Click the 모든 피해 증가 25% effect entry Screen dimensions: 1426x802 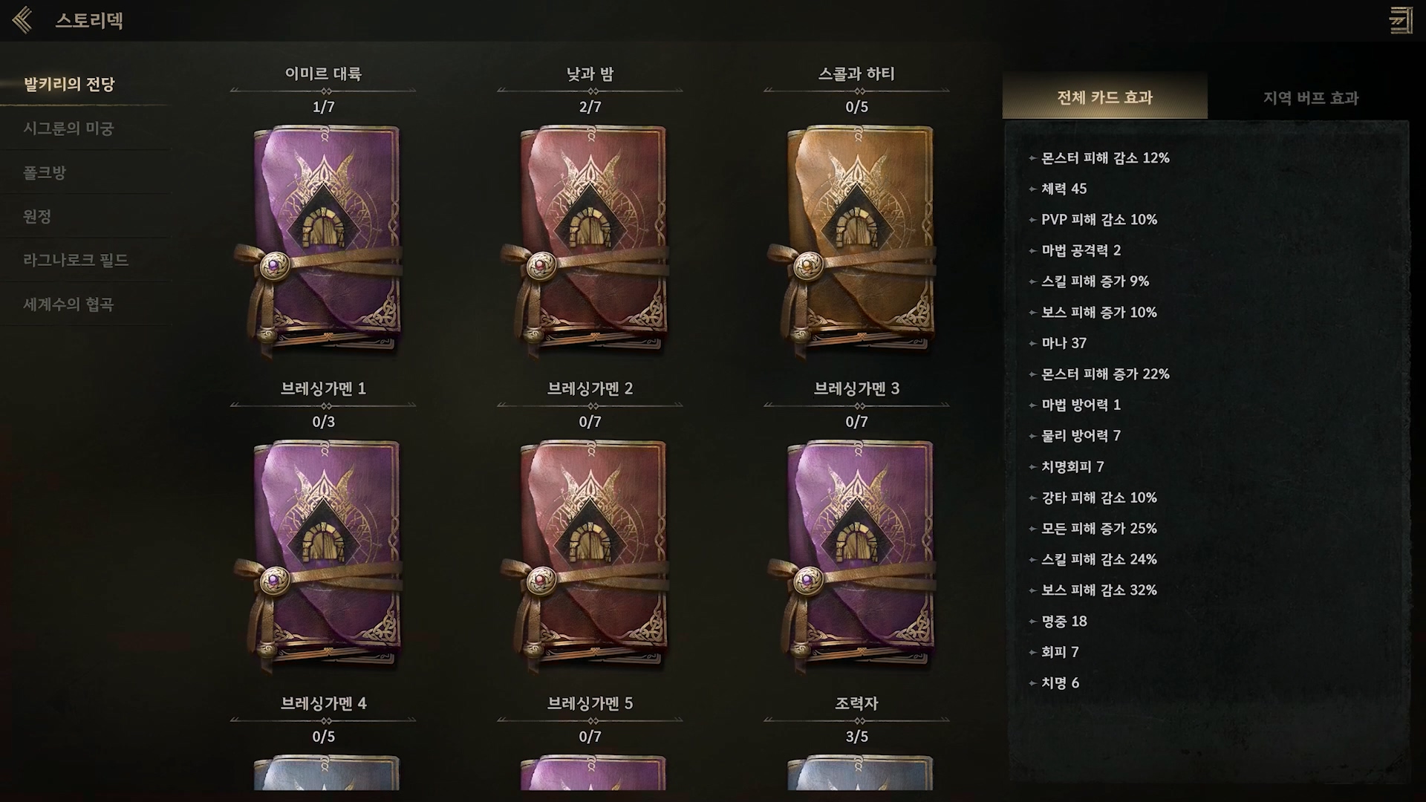(1098, 528)
